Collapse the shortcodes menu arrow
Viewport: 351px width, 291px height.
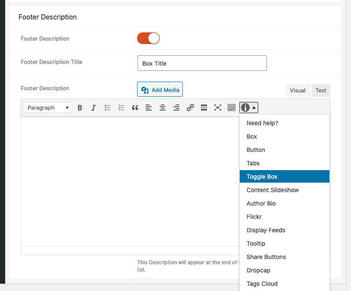tap(254, 108)
